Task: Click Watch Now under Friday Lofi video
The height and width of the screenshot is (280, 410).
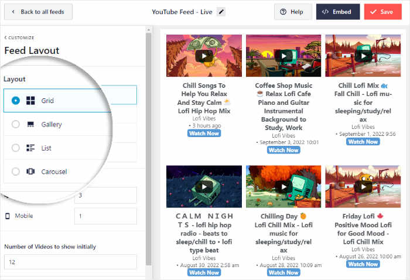Action: pyautogui.click(x=363, y=264)
